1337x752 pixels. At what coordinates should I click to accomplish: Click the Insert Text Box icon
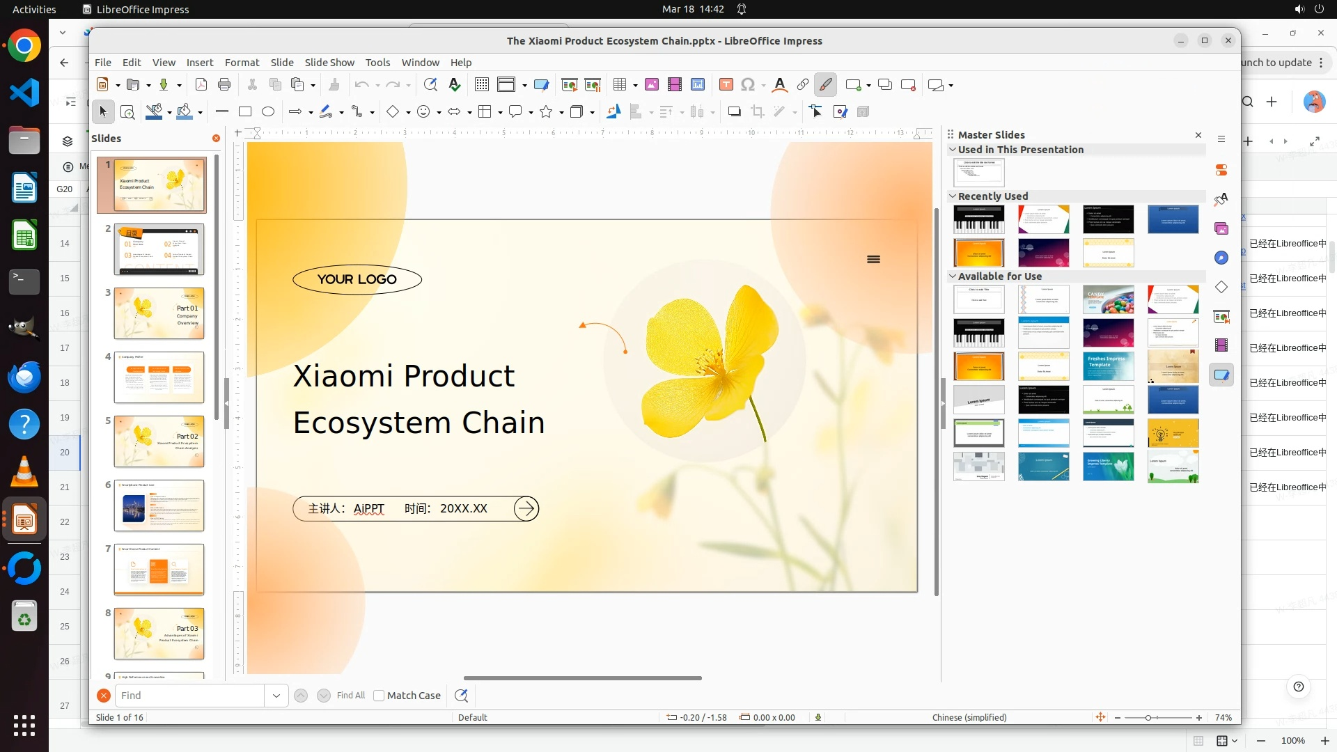(726, 85)
